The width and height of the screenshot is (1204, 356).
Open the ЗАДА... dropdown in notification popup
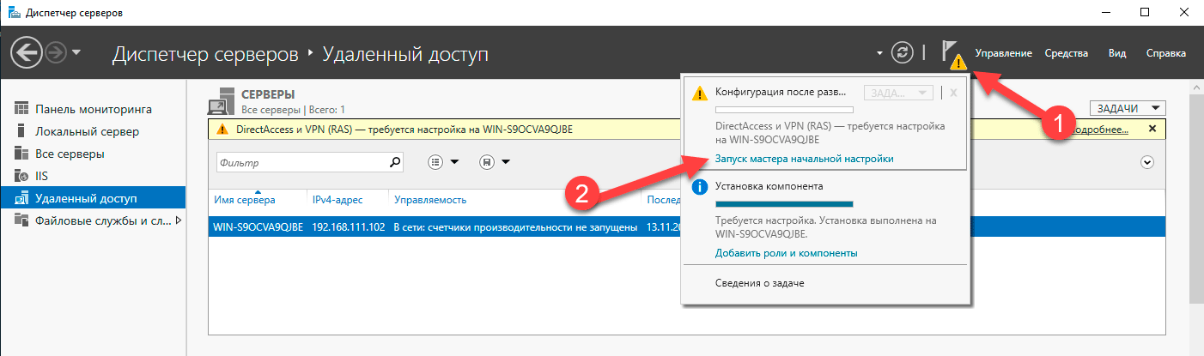[898, 93]
